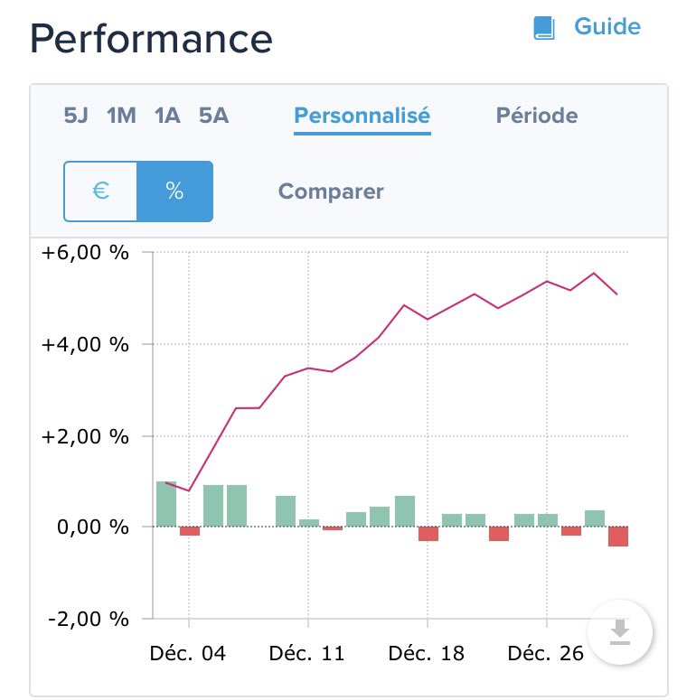Click the Déc. 18 axis marker
This screenshot has height=700, width=696.
click(426, 653)
